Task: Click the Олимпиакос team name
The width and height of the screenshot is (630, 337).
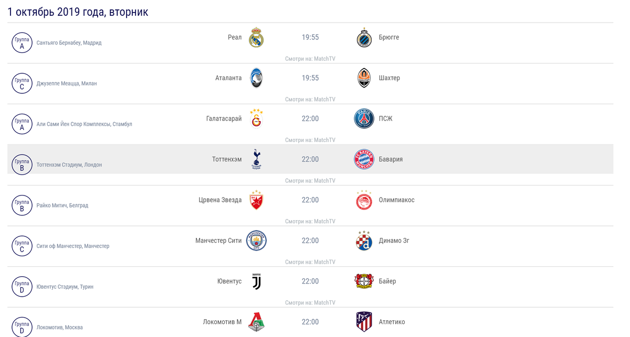Action: pyautogui.click(x=396, y=200)
